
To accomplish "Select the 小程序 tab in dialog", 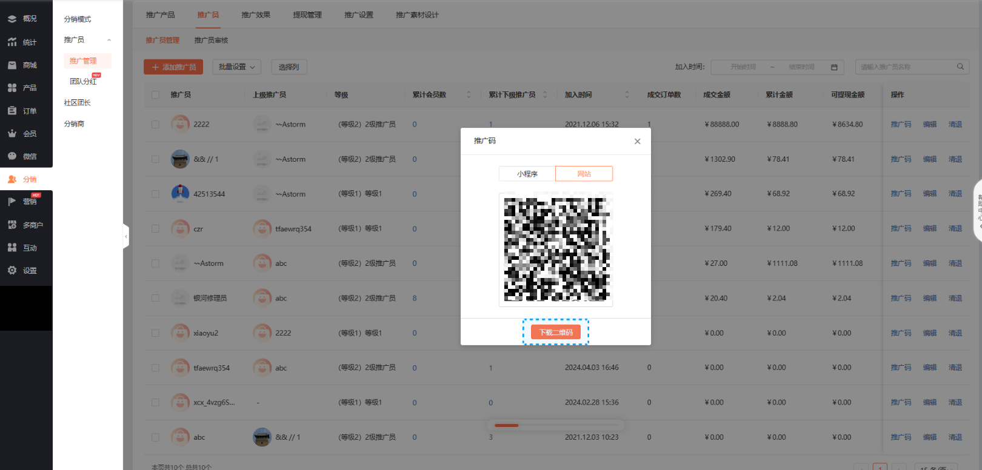I will pyautogui.click(x=527, y=174).
